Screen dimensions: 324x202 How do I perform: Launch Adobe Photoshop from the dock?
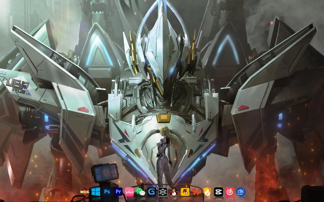pyautogui.click(x=107, y=192)
